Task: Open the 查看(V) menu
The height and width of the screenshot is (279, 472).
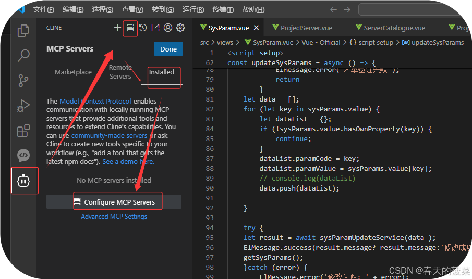Action: tap(132, 9)
